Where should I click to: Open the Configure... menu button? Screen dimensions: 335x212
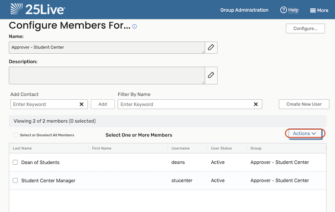(x=305, y=29)
